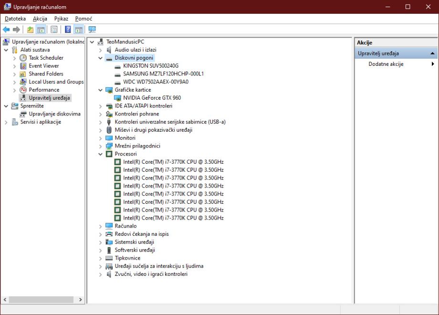439x315 pixels.
Task: Select Softverski uređaji category
Action: (x=135, y=250)
